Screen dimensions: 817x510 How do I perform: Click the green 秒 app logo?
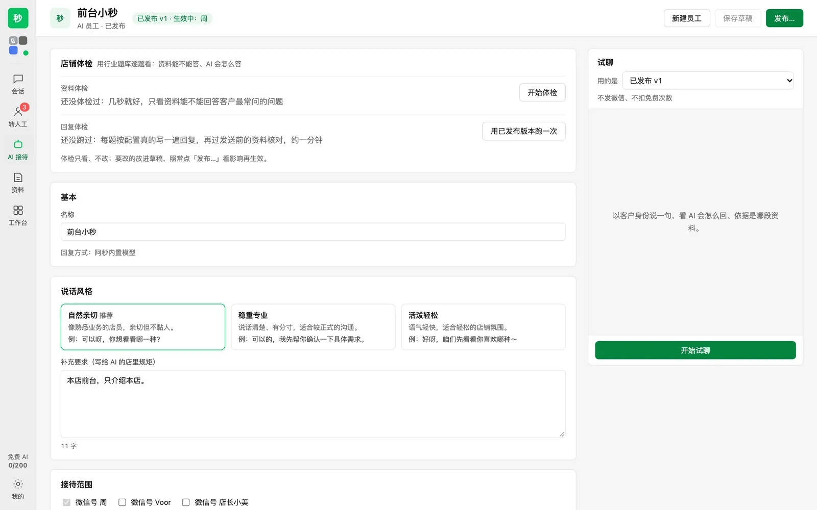[18, 18]
